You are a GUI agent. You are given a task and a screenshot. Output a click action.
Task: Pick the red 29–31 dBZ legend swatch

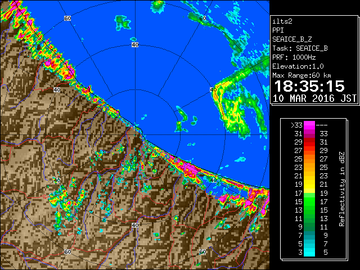(309, 142)
